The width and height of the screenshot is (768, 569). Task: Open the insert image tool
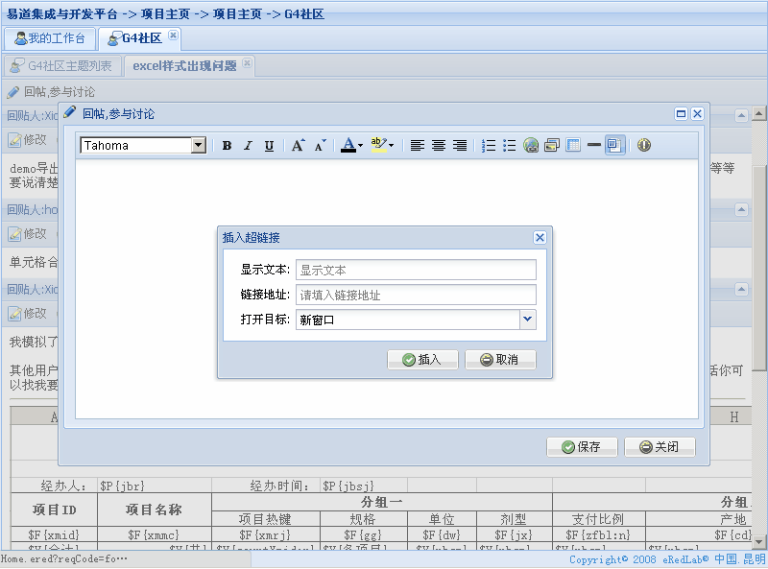click(x=551, y=146)
